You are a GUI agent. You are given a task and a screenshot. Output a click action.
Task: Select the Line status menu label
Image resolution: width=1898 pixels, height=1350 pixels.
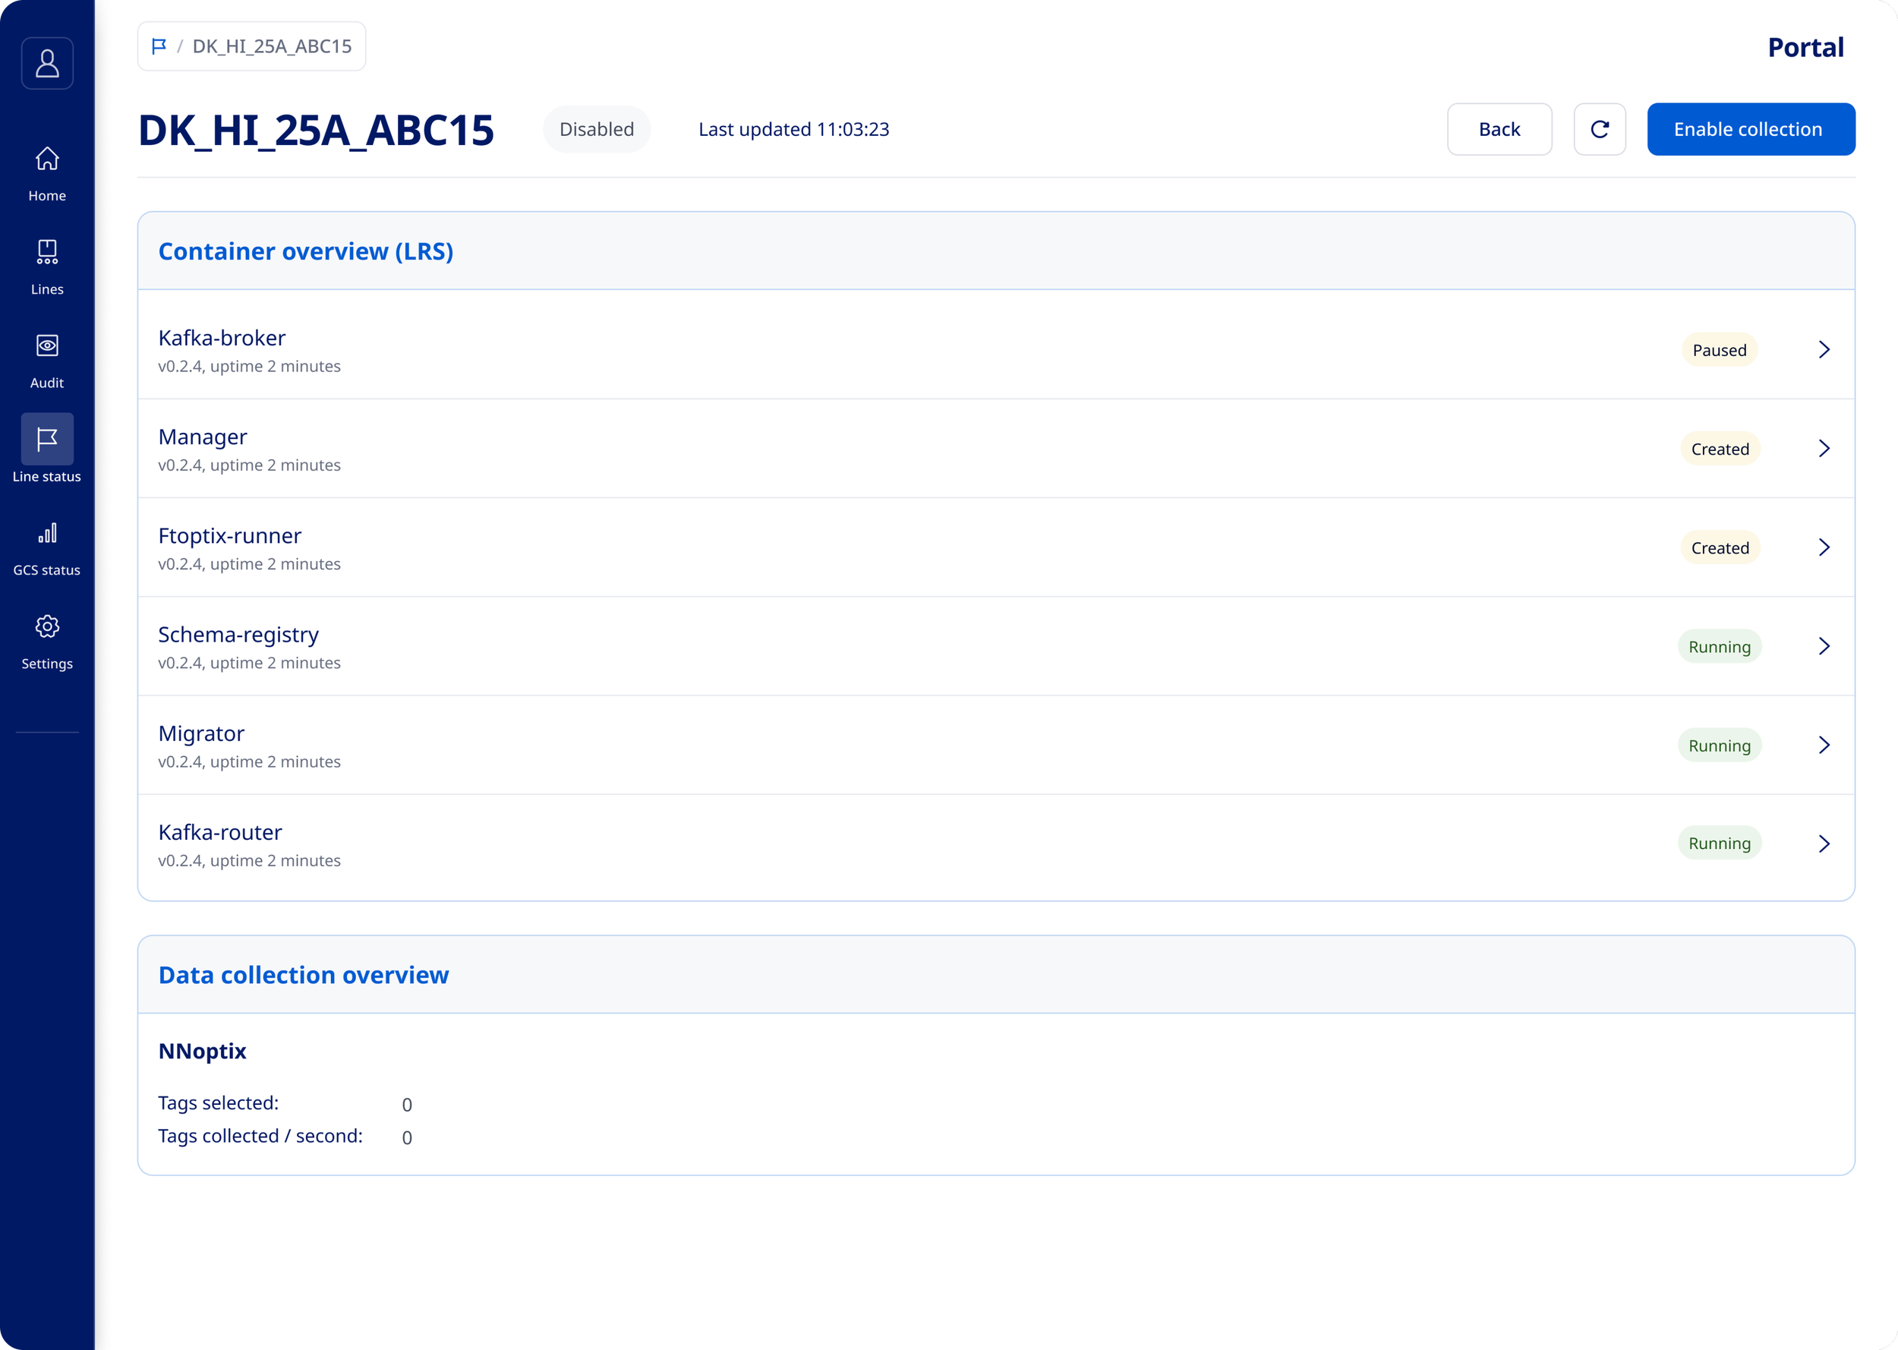coord(47,476)
